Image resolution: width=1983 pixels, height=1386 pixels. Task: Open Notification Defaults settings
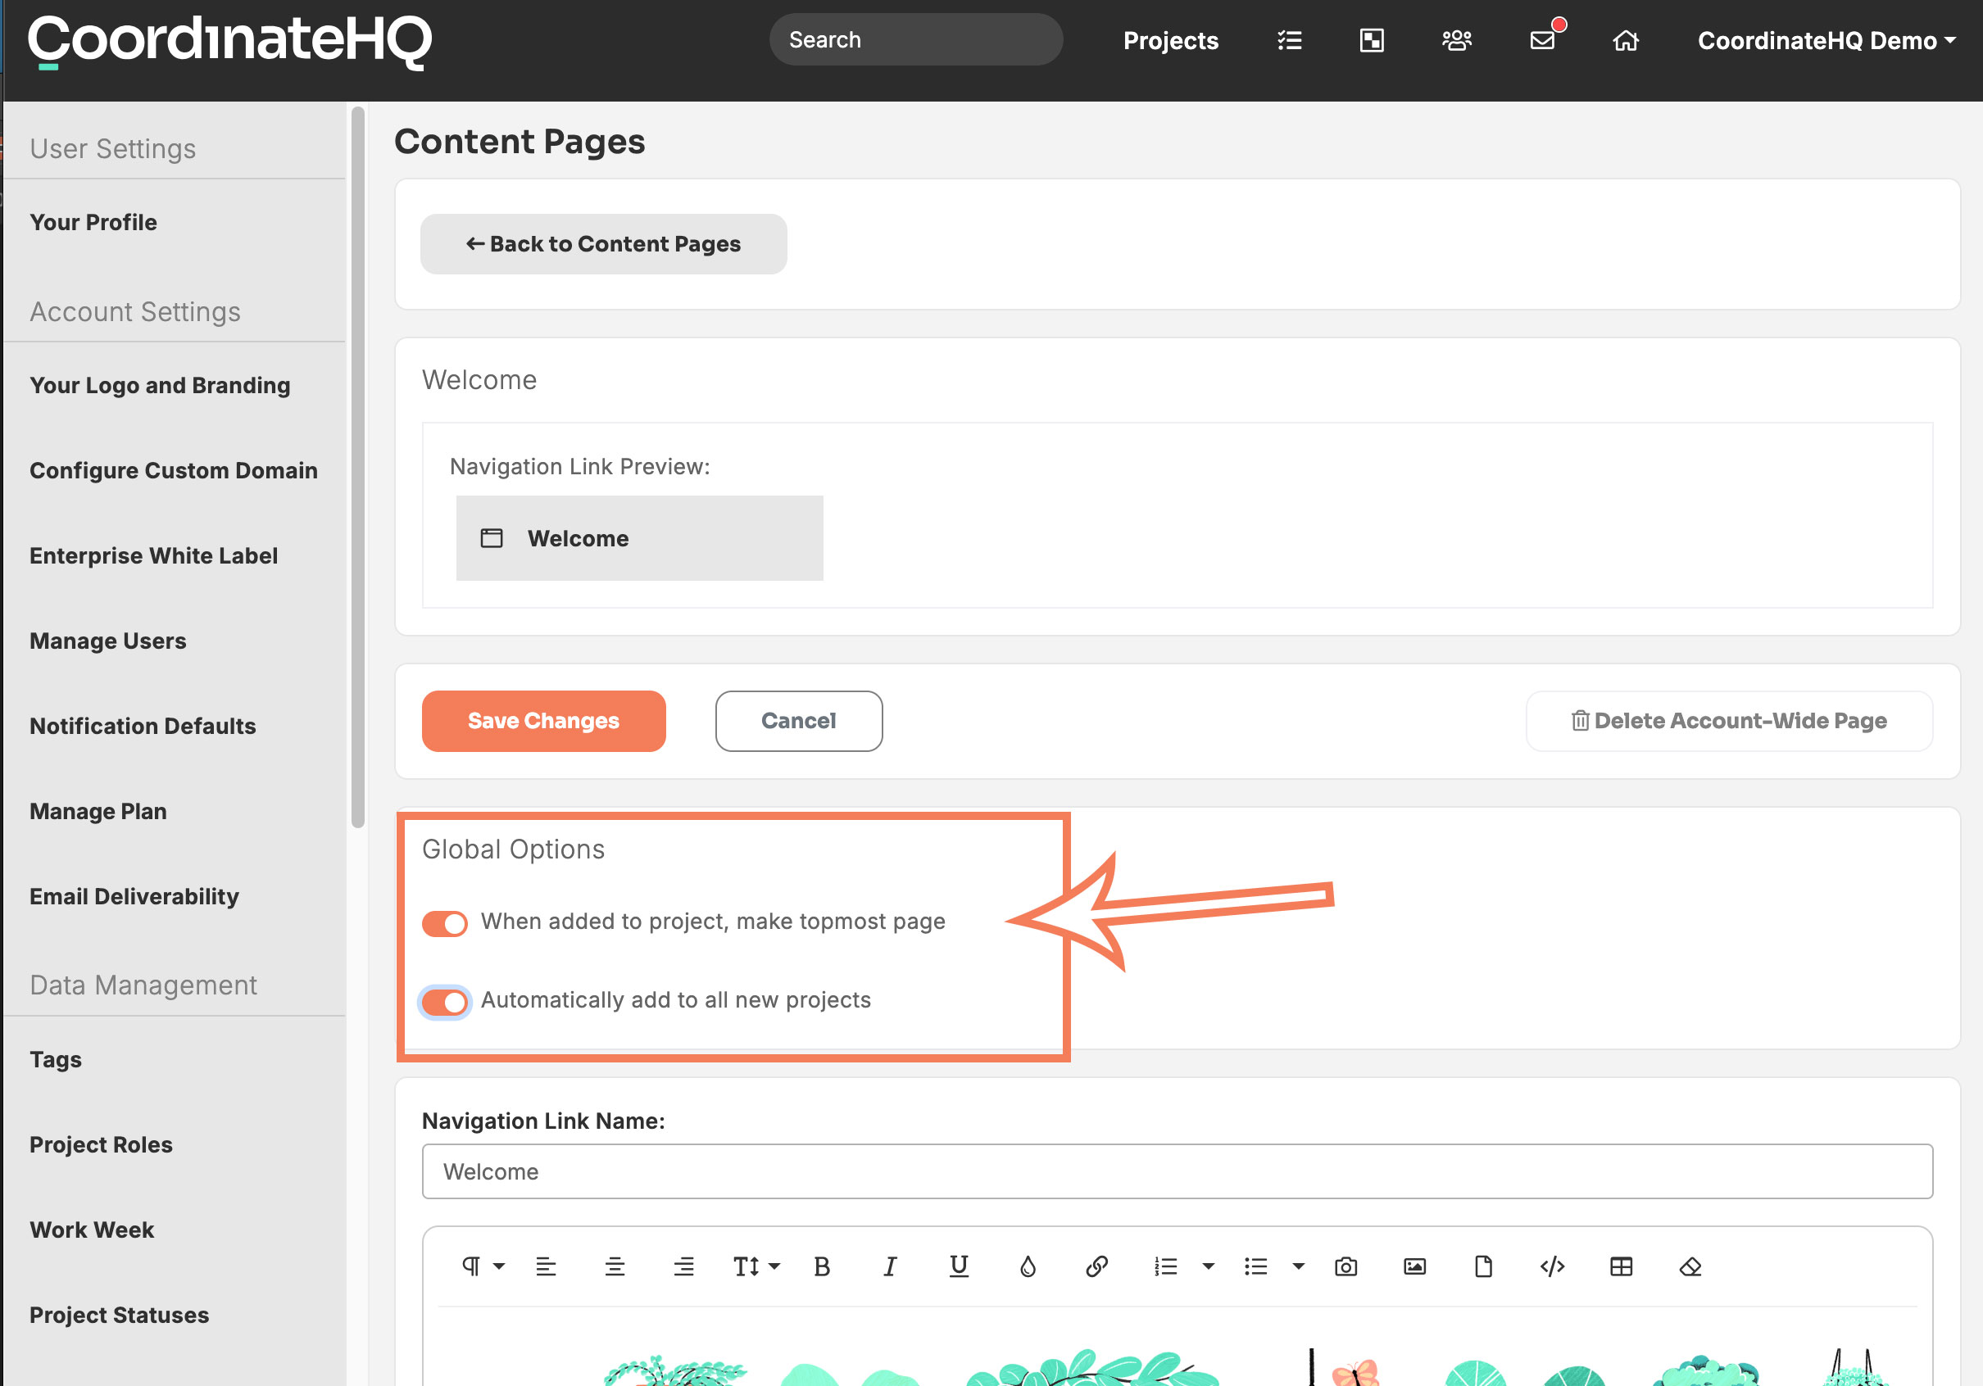(x=143, y=727)
